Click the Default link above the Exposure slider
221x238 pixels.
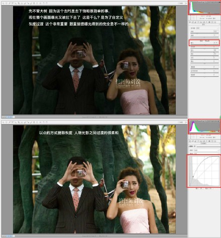[x=207, y=41]
